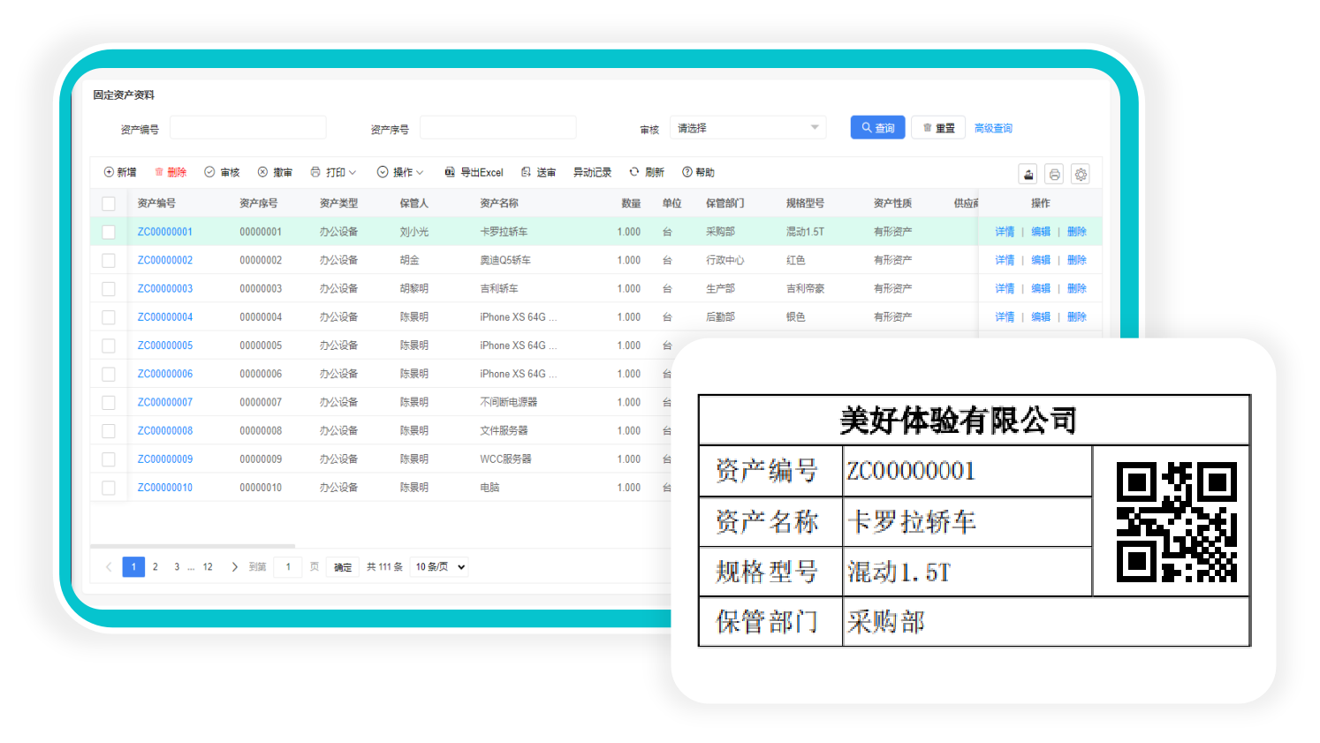Click the 撤审 revoke icon in toolbar
This screenshot has width=1320, height=743.
point(263,172)
